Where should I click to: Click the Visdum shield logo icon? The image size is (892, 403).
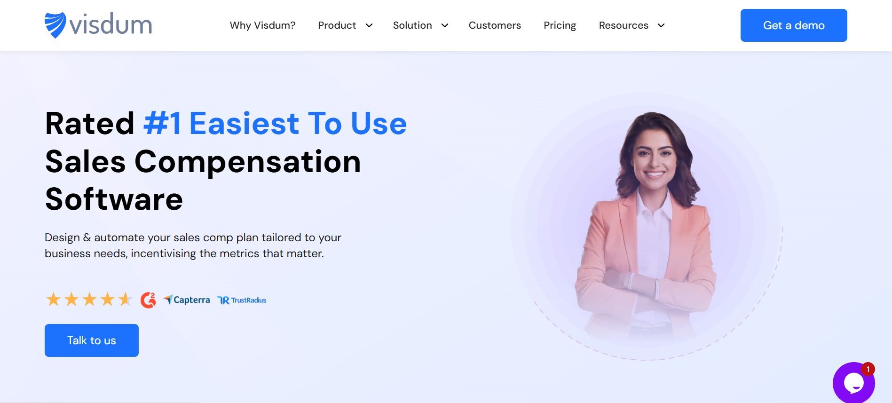click(x=55, y=25)
